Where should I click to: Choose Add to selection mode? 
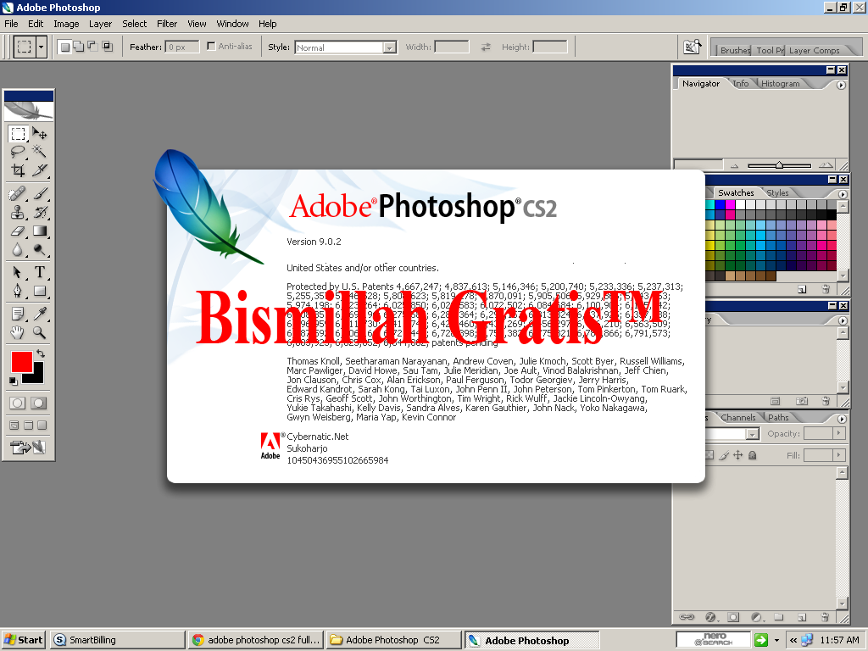(79, 47)
